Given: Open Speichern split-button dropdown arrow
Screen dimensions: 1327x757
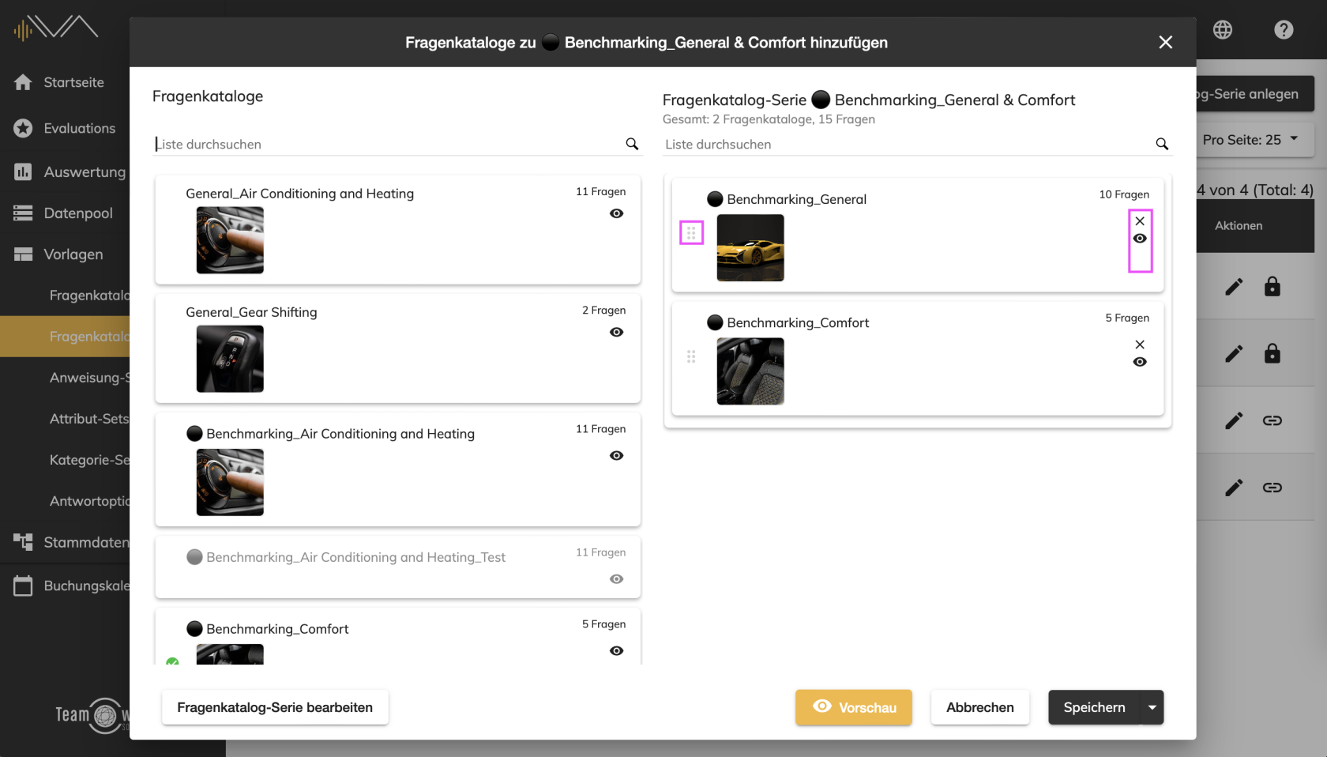Looking at the screenshot, I should pyautogui.click(x=1152, y=707).
